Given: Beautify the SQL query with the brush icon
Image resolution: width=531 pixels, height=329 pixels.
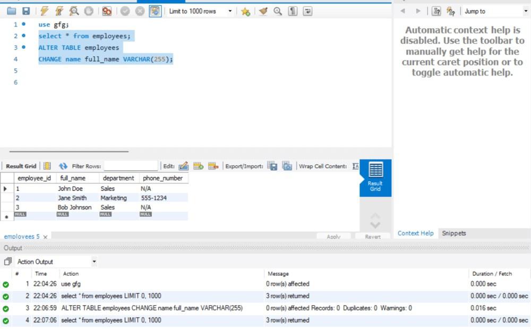Looking at the screenshot, I should click(x=262, y=11).
